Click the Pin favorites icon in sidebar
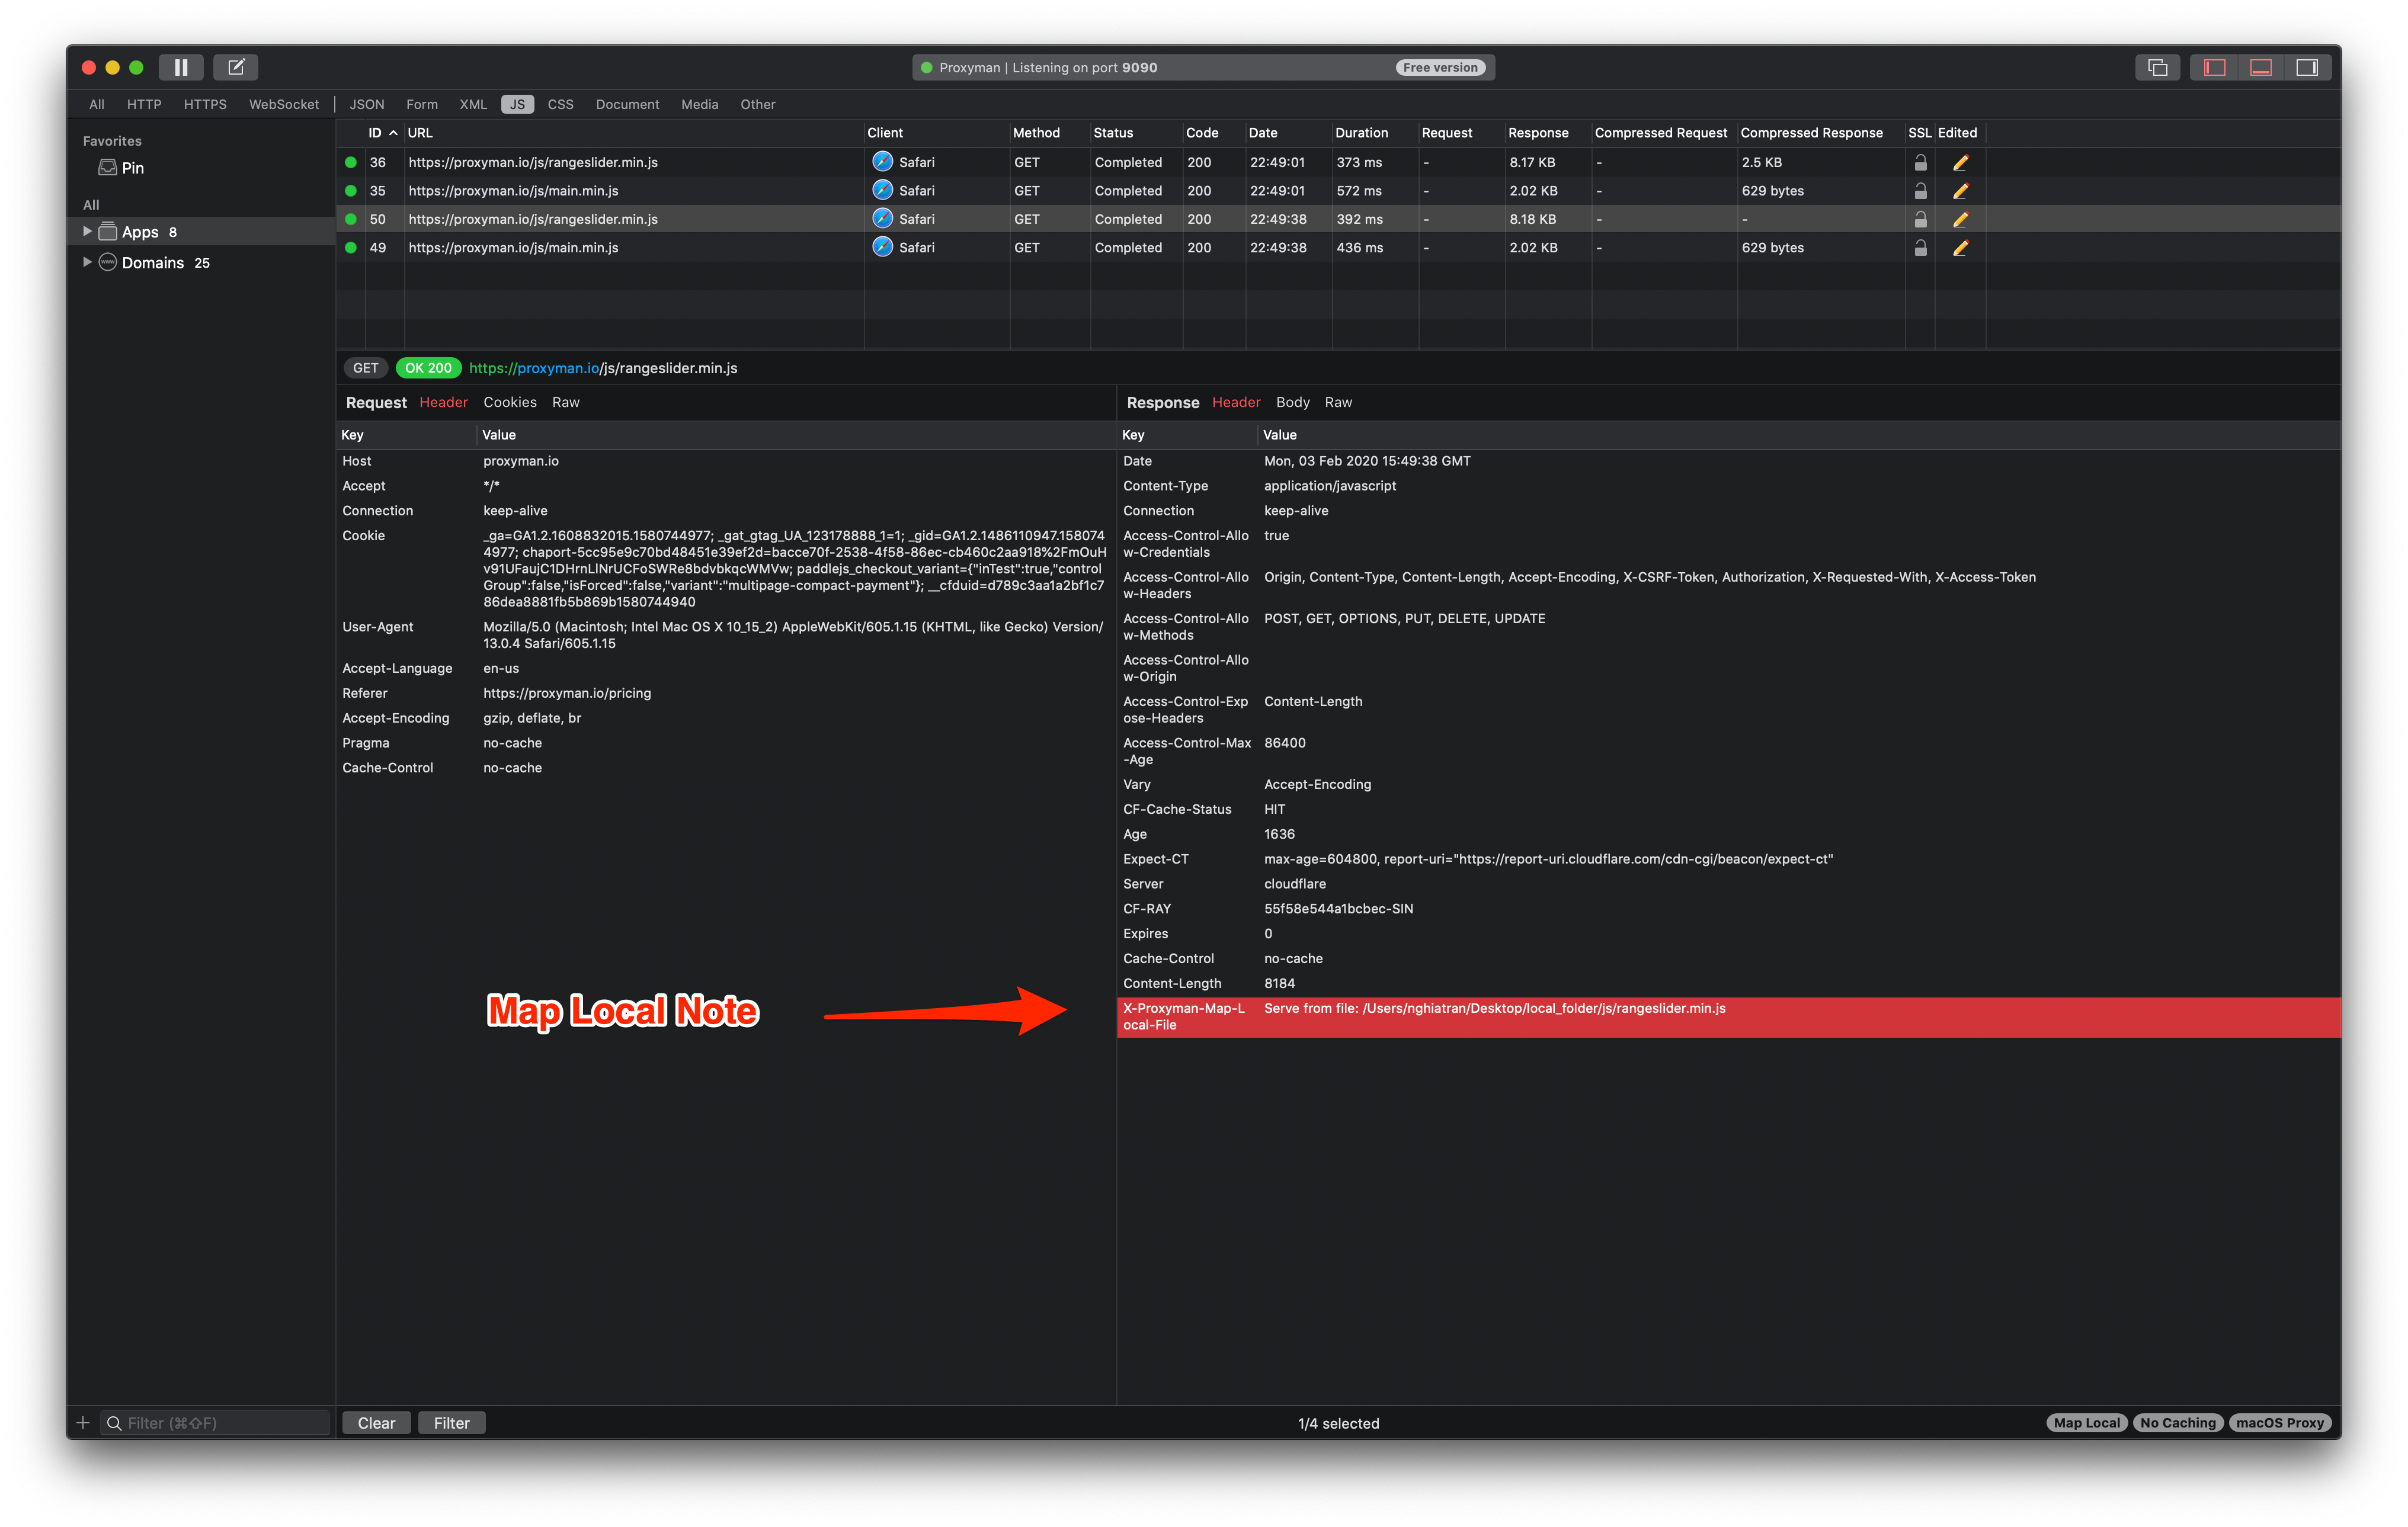The height and width of the screenshot is (1527, 2408). tap(108, 168)
